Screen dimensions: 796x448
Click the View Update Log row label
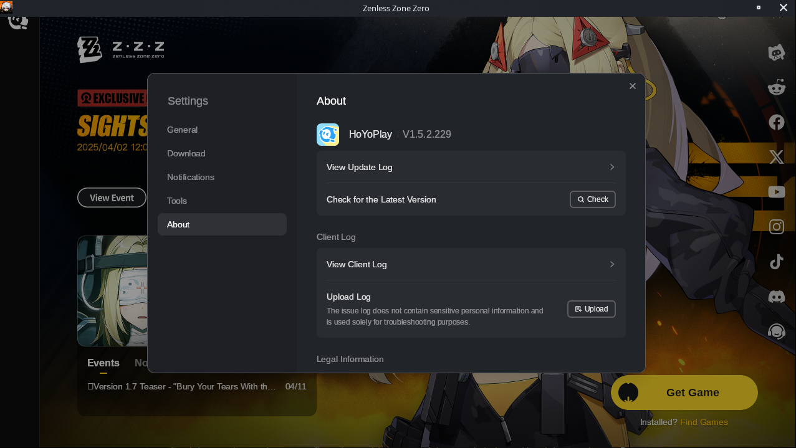[360, 167]
